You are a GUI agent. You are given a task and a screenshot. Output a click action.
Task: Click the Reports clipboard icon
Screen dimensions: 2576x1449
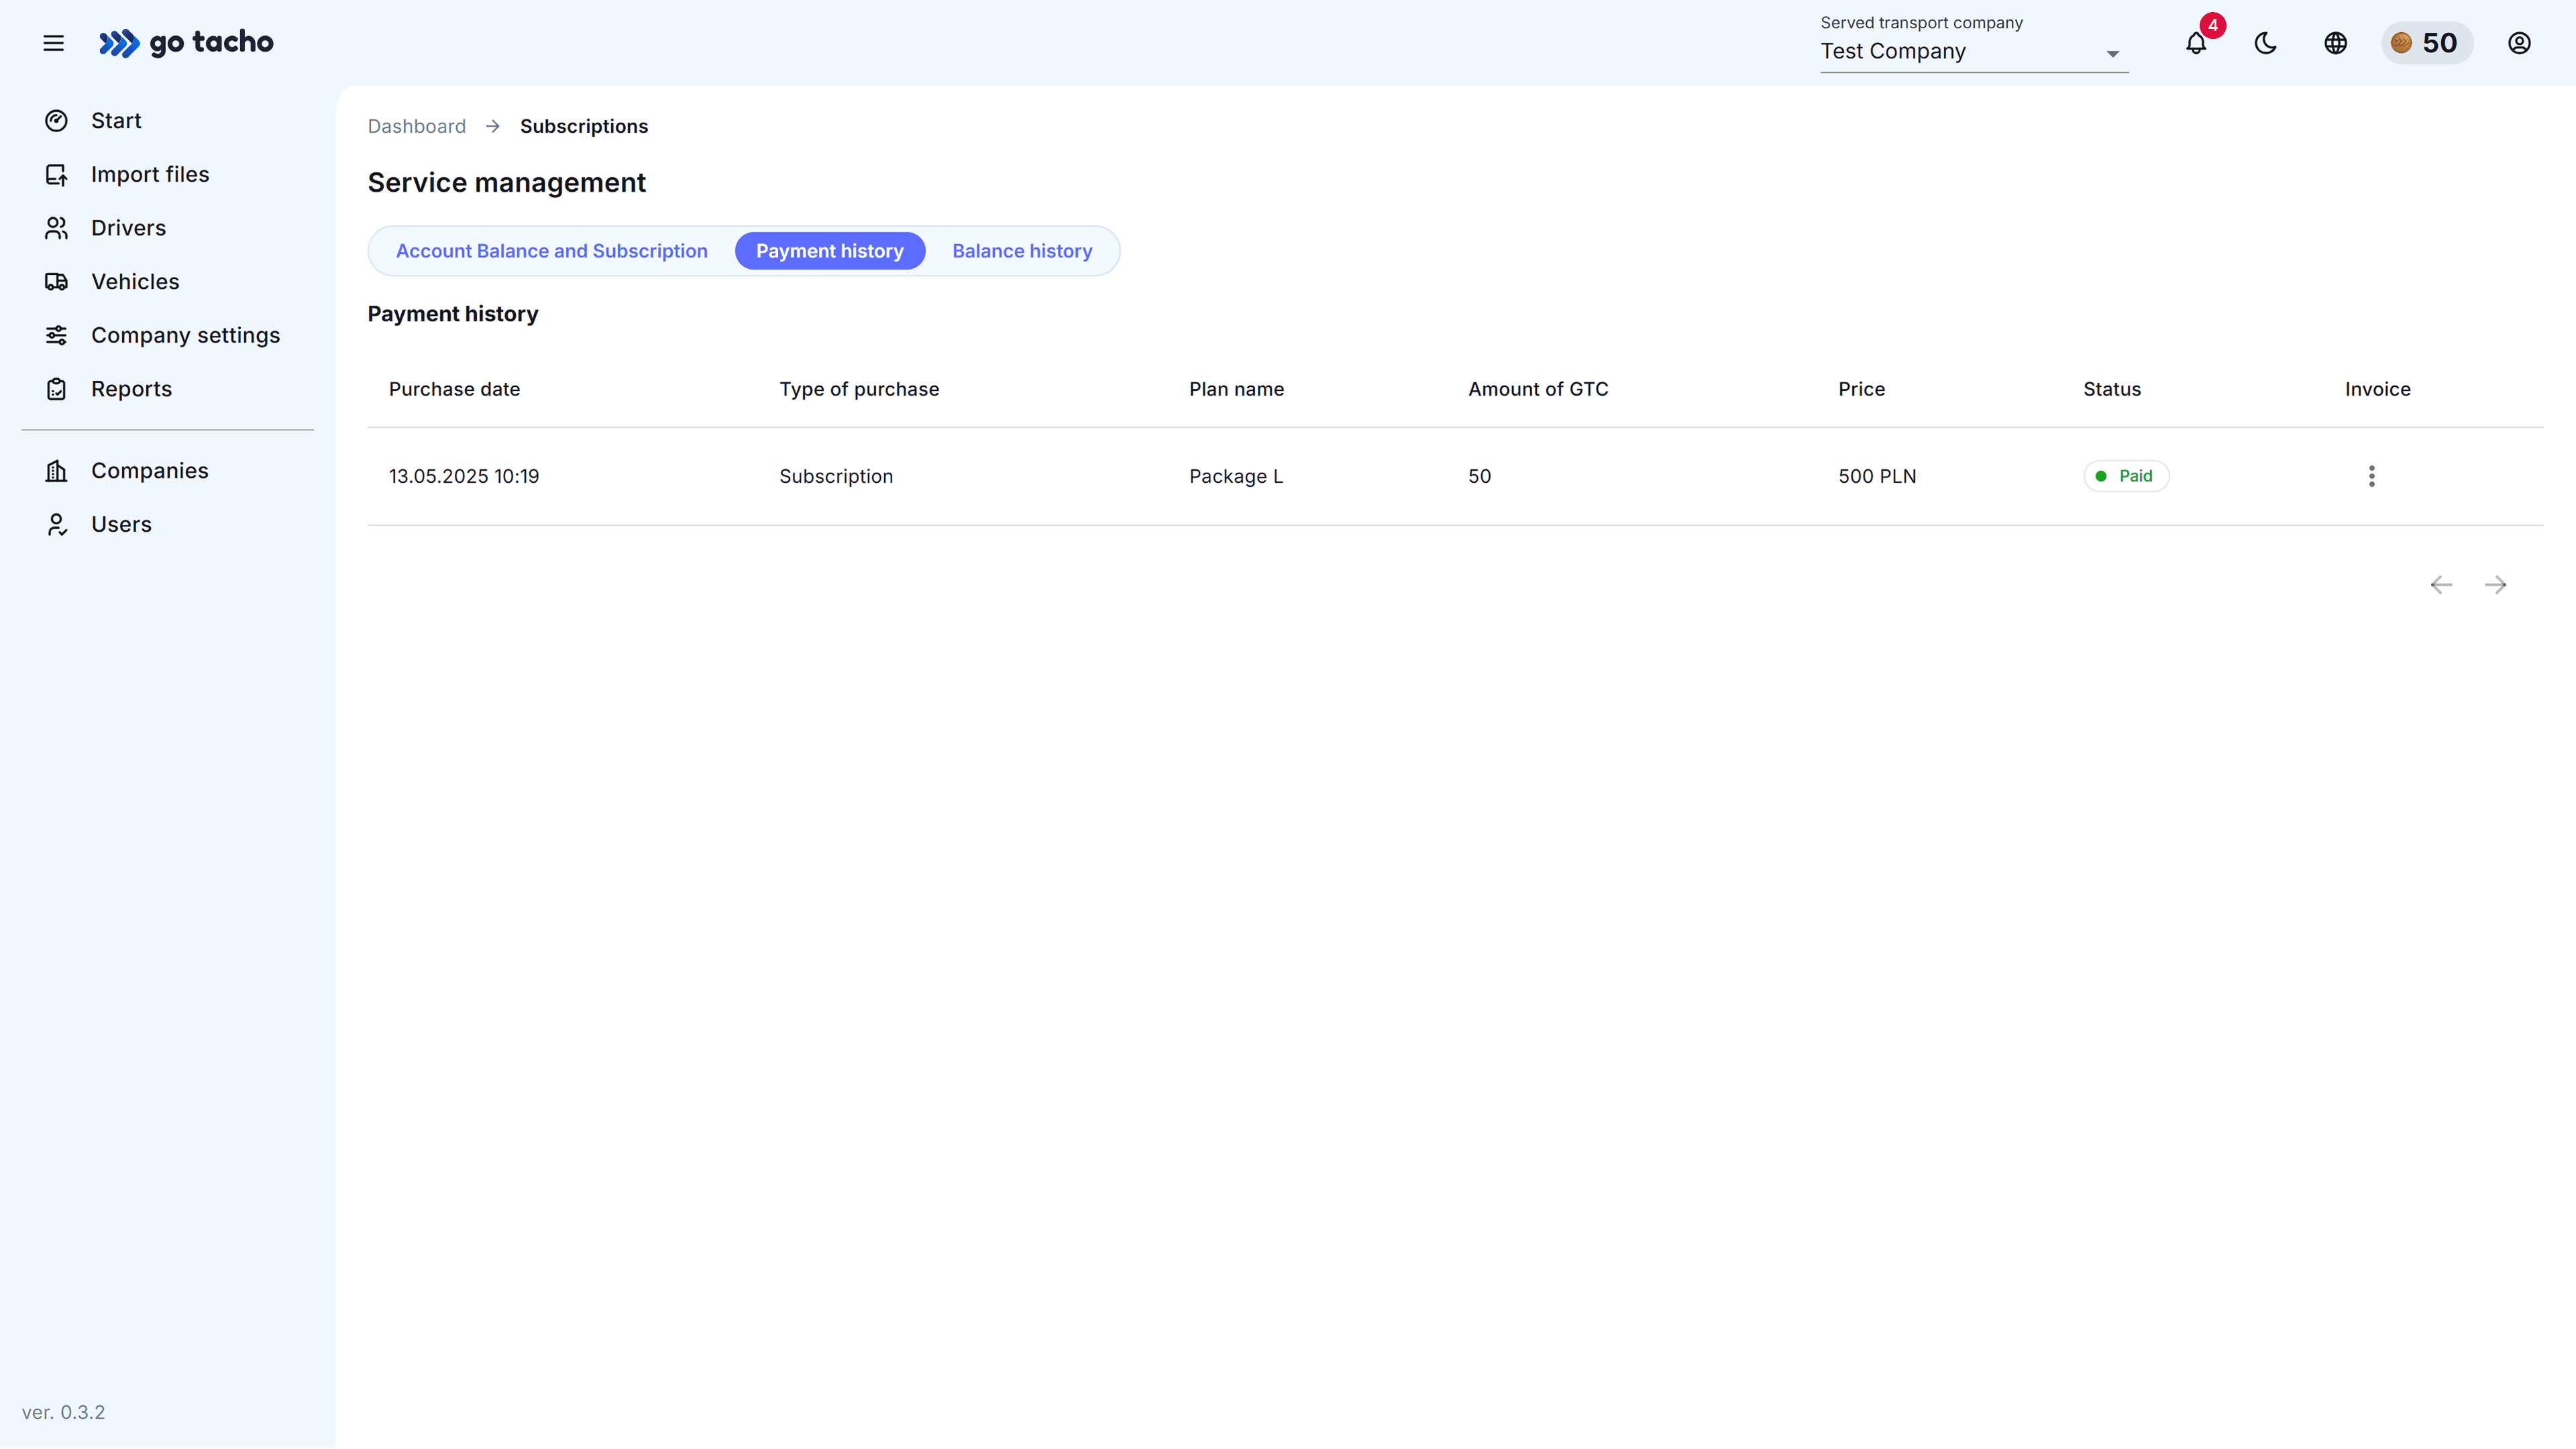click(x=57, y=390)
